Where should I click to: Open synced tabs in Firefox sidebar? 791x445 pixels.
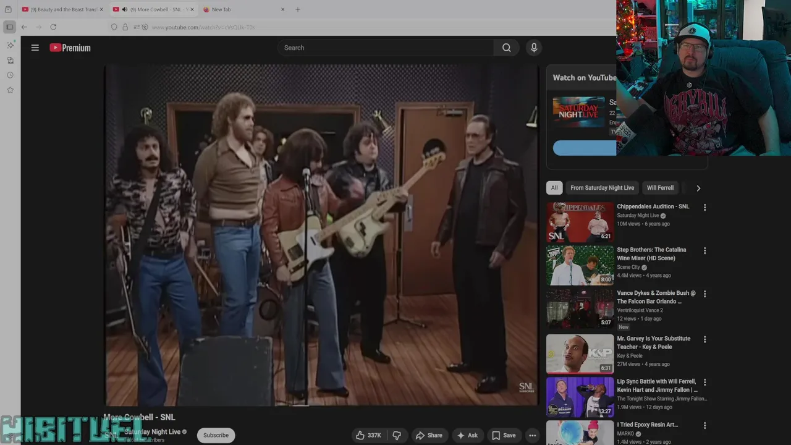pyautogui.click(x=10, y=60)
